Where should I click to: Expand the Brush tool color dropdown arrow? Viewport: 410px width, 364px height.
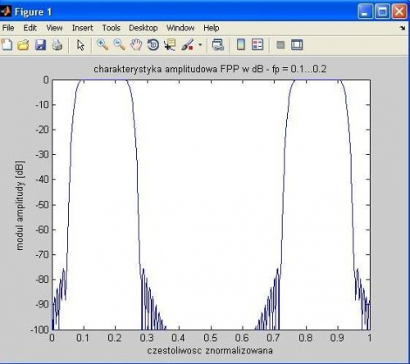tap(200, 45)
